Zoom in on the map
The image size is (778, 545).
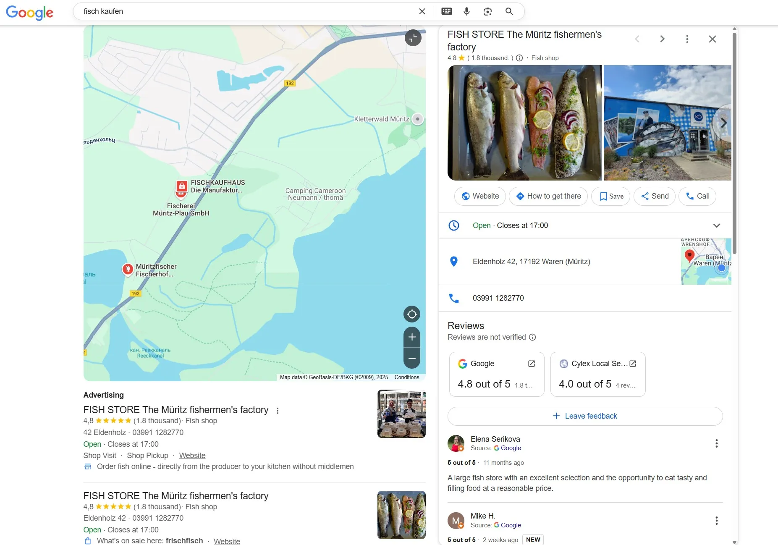tap(412, 337)
